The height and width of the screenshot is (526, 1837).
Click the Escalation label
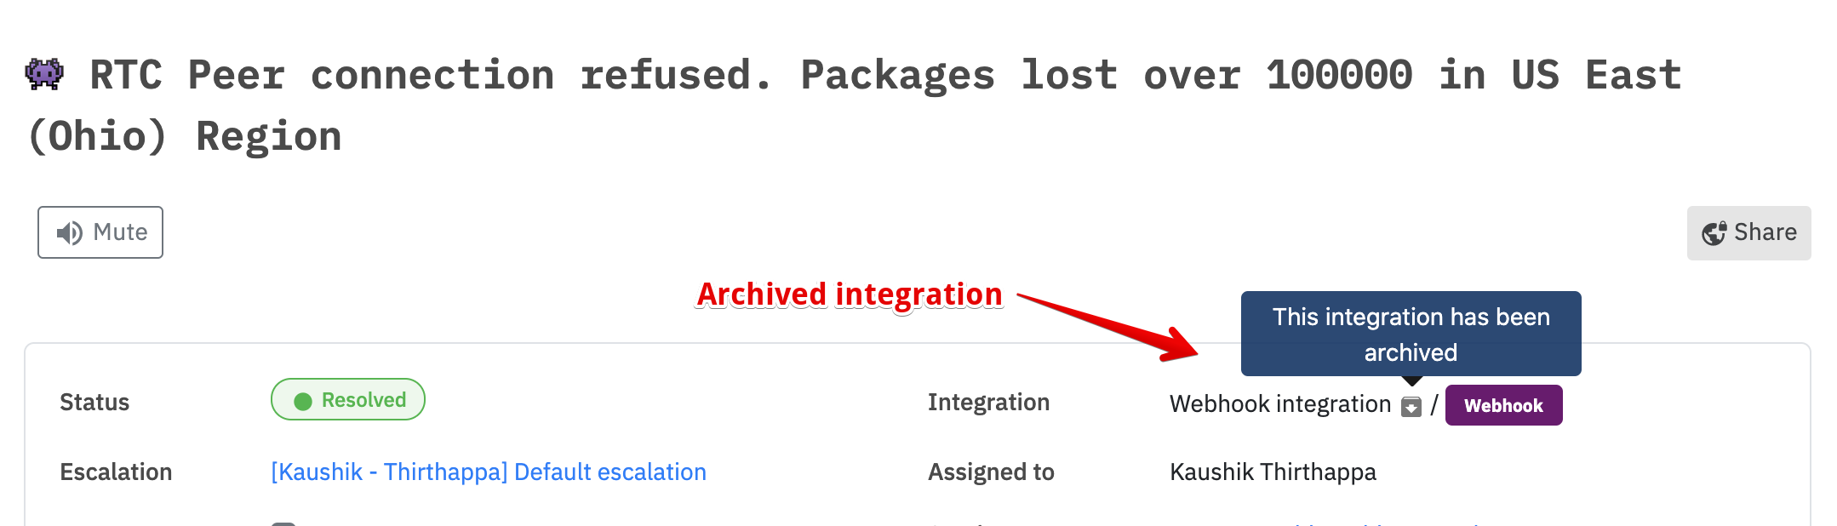click(116, 472)
